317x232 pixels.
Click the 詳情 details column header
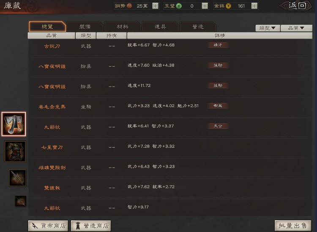[220, 35]
